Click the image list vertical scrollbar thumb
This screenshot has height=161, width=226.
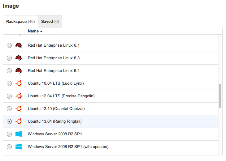(x=220, y=96)
